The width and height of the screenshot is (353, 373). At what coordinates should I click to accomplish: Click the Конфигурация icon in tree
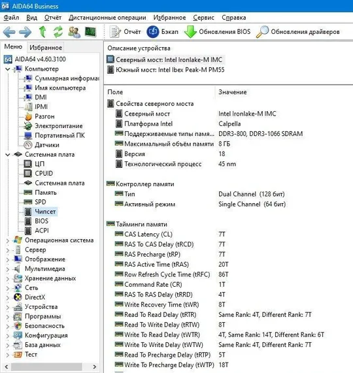[x=18, y=335]
